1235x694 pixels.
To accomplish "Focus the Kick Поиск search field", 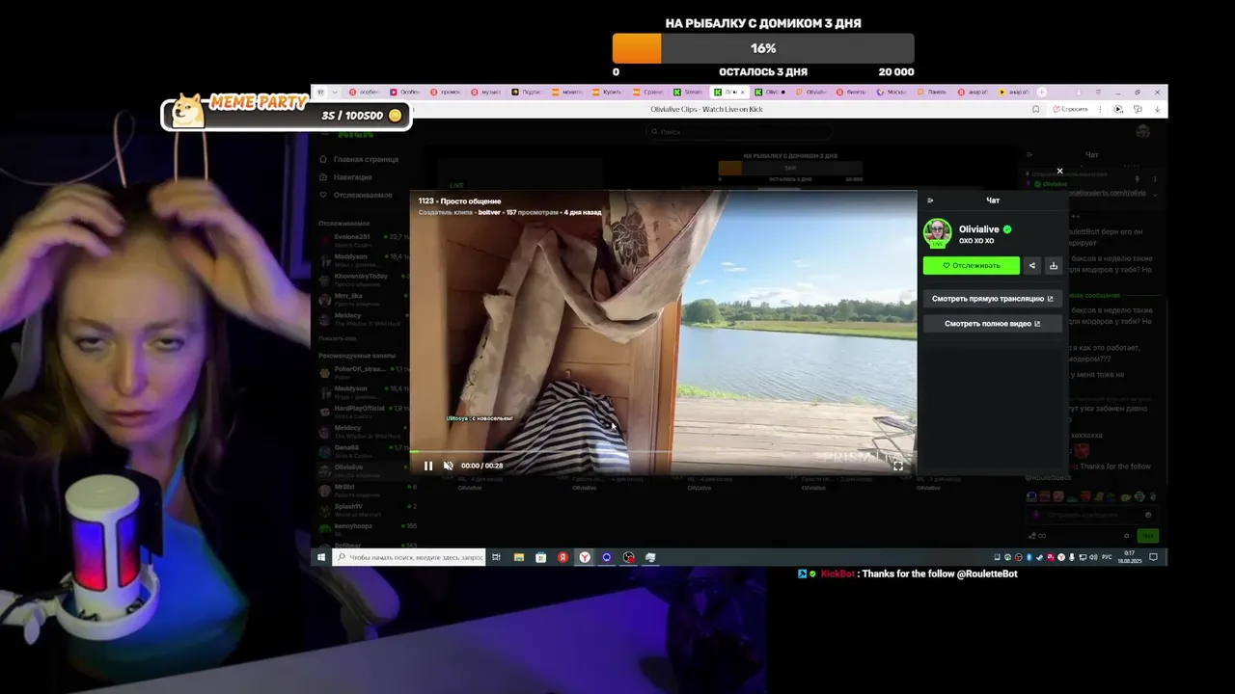I will click(738, 132).
